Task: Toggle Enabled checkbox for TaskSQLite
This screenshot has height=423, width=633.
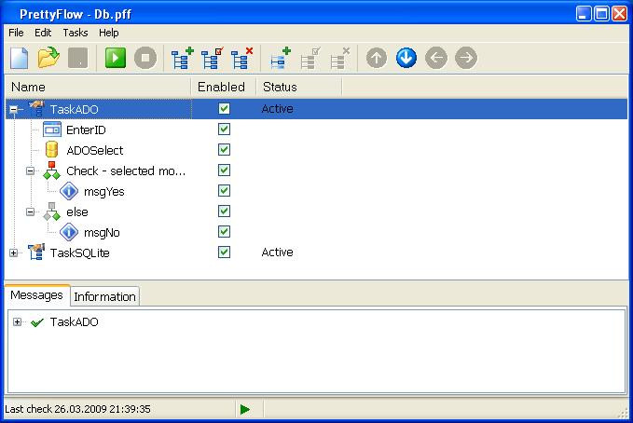Action: point(224,252)
